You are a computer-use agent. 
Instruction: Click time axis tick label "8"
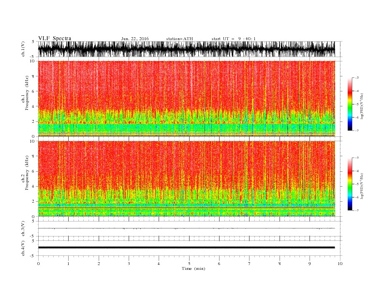280,264
